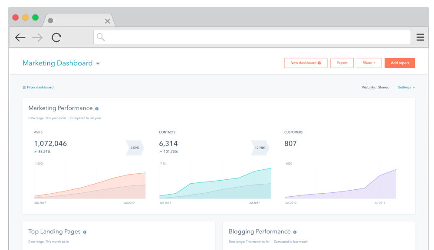Click the Filter dashboard icon
The image size is (434, 250).
[24, 87]
